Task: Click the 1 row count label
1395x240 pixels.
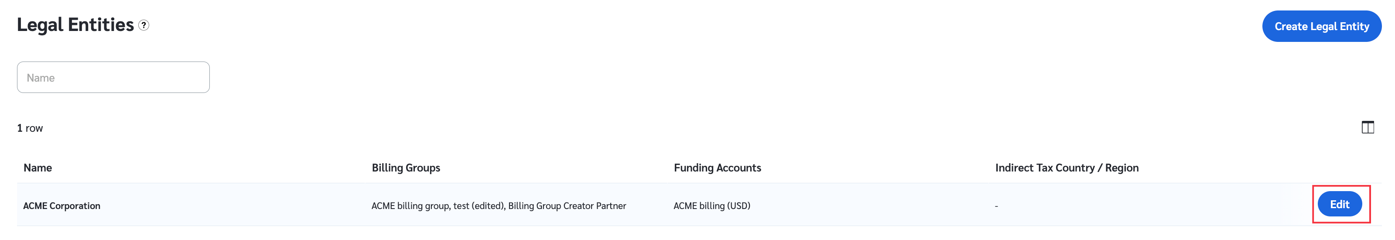Action: coord(30,128)
